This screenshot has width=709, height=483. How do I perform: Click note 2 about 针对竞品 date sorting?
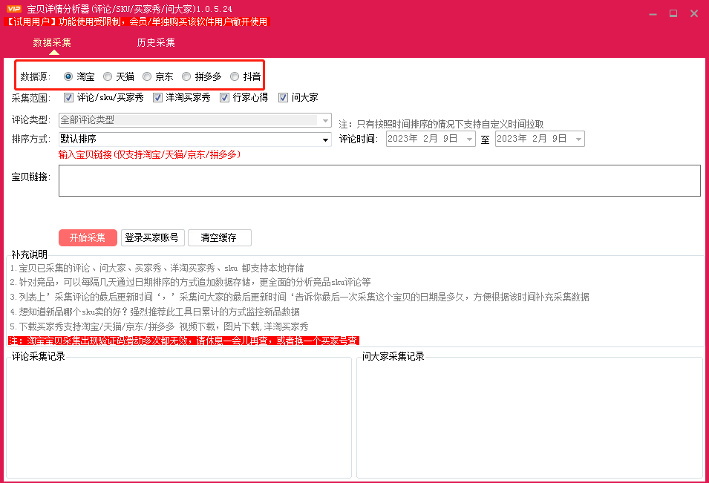(x=190, y=283)
